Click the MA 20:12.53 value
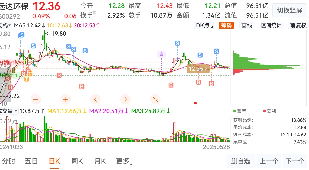Image resolution: width=309 pixels, height=170 pixels. pos(87,25)
